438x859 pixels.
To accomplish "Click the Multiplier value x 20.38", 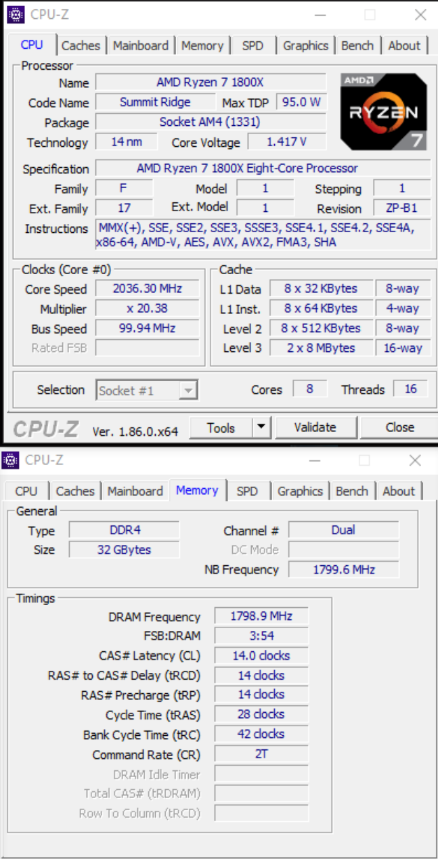I will pos(147,308).
